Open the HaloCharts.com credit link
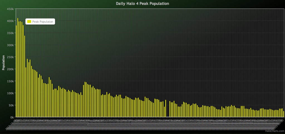 [274, 131]
